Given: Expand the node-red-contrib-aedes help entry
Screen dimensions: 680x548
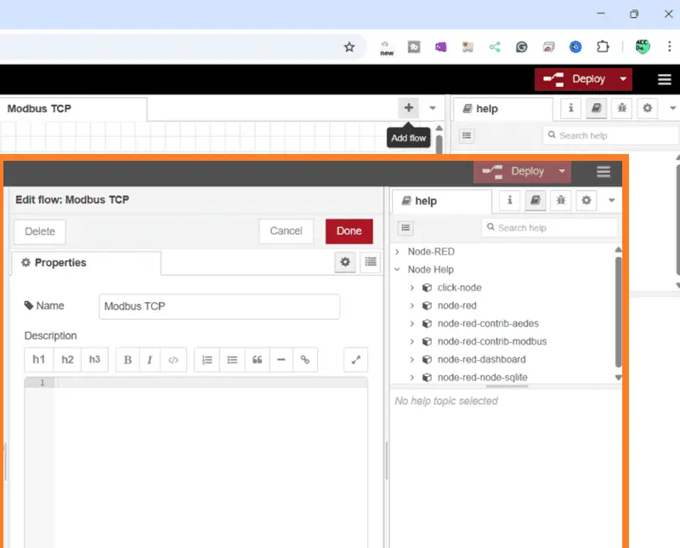Looking at the screenshot, I should point(412,323).
